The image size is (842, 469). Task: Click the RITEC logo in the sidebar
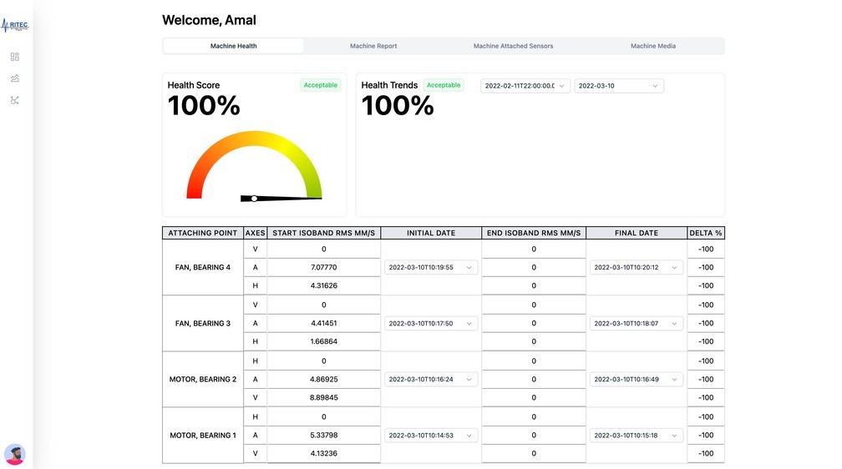click(15, 25)
